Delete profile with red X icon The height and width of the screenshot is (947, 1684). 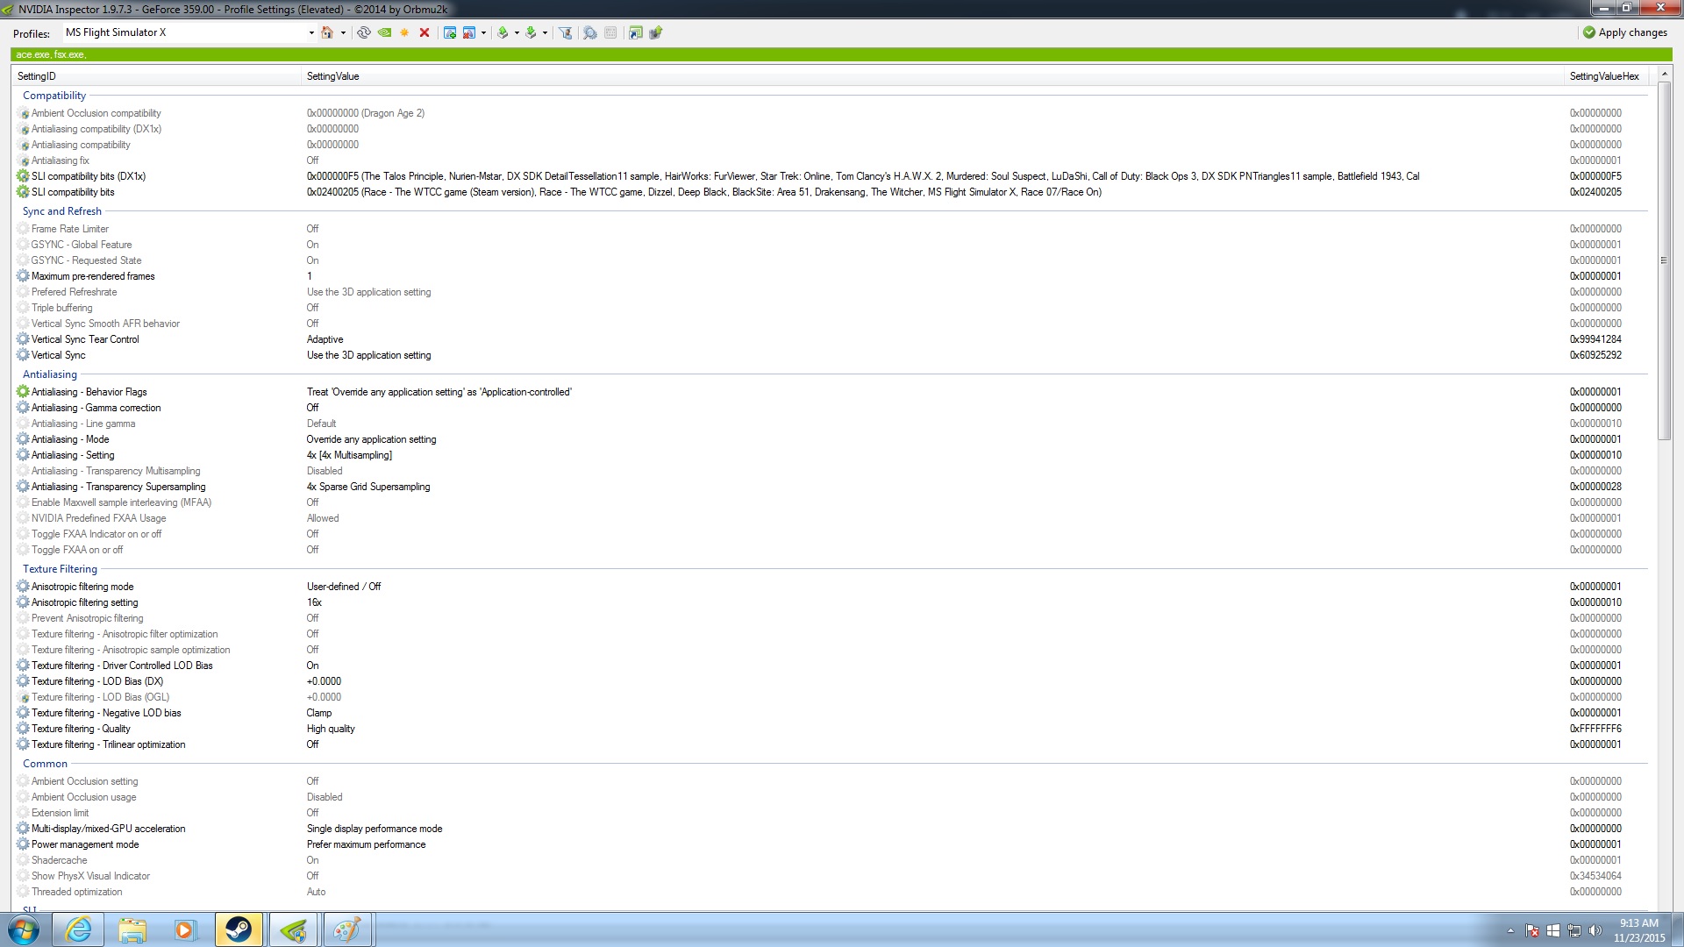pyautogui.click(x=425, y=32)
